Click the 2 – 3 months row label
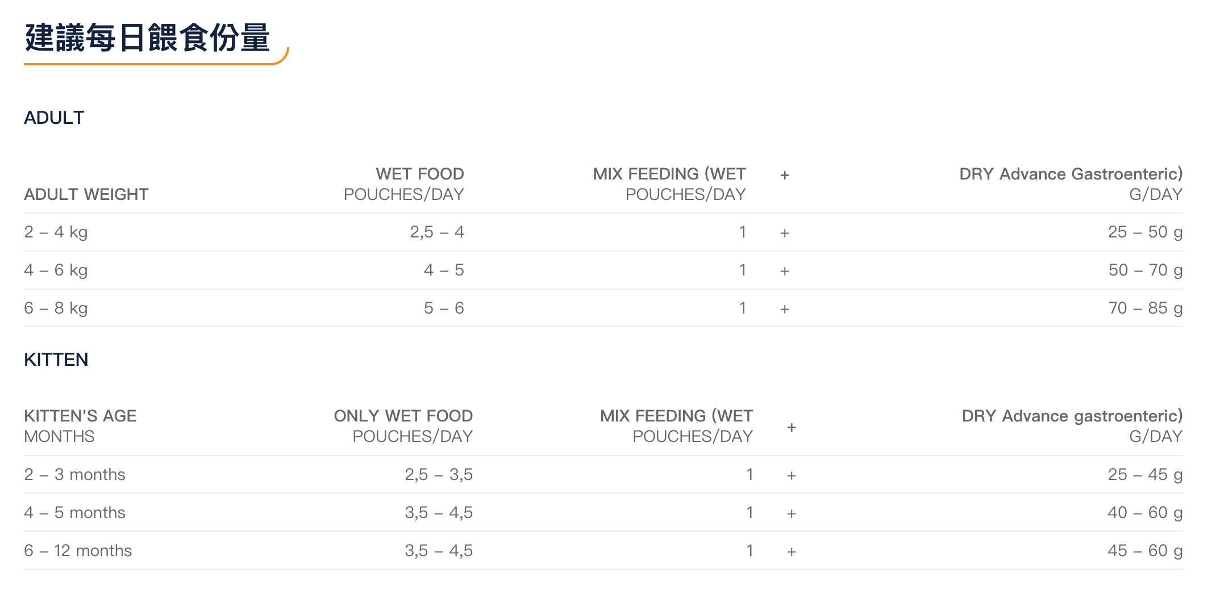1216x601 pixels. pyautogui.click(x=74, y=474)
